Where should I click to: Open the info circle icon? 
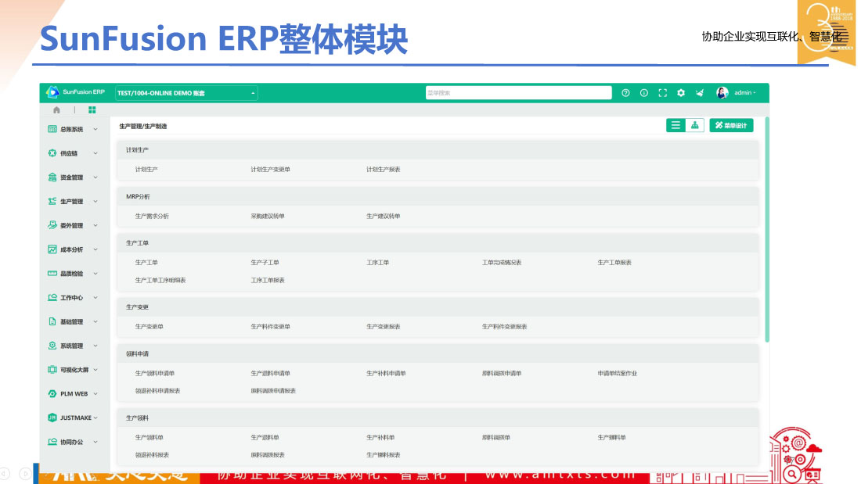(x=644, y=93)
